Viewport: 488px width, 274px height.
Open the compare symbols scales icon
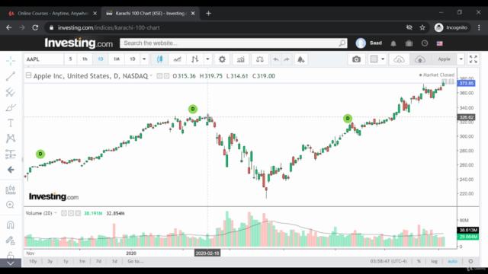pos(259,59)
